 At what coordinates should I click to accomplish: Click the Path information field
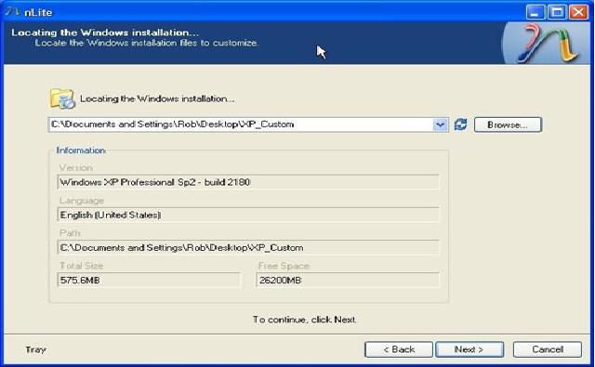pos(248,247)
